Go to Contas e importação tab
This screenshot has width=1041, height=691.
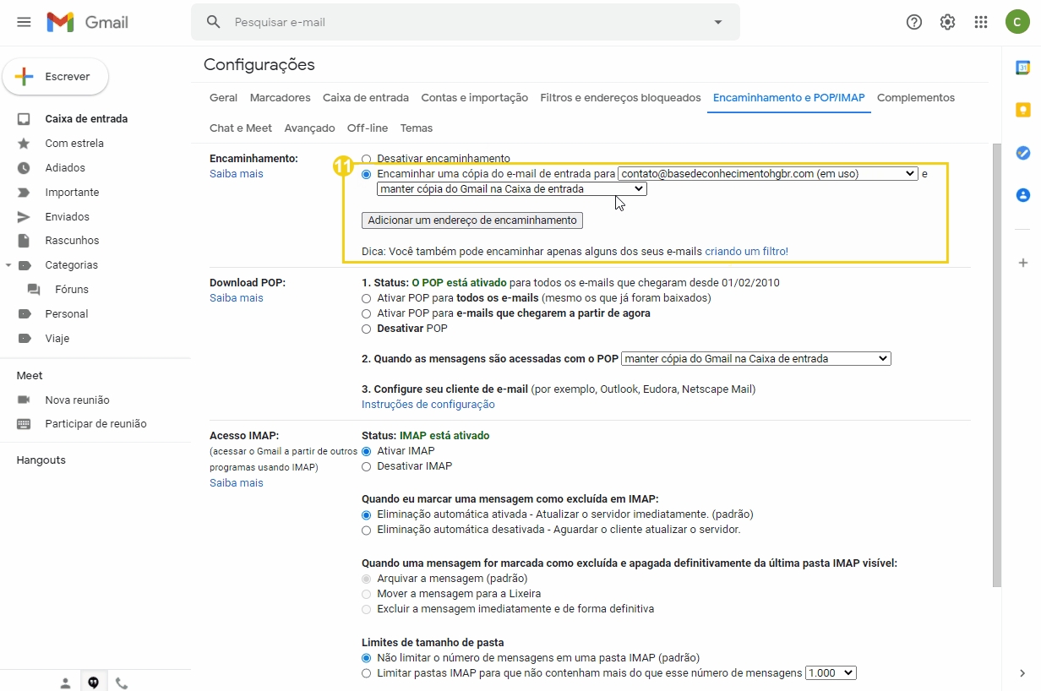474,98
